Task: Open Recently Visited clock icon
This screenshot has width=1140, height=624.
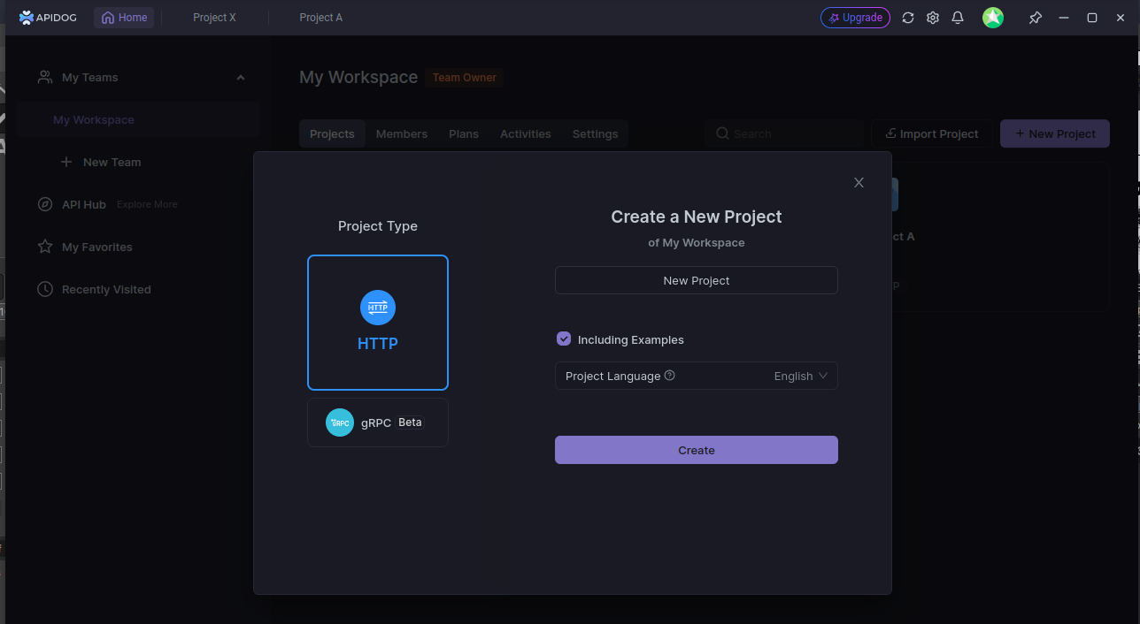Action: click(x=45, y=290)
